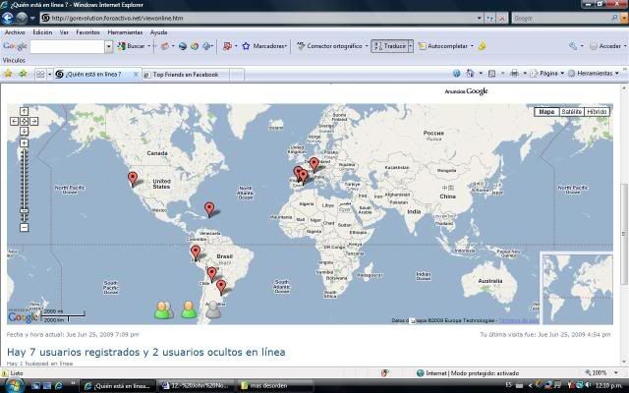This screenshot has height=393, width=629.
Task: Open the Favorites Center star icon
Action: pos(8,74)
